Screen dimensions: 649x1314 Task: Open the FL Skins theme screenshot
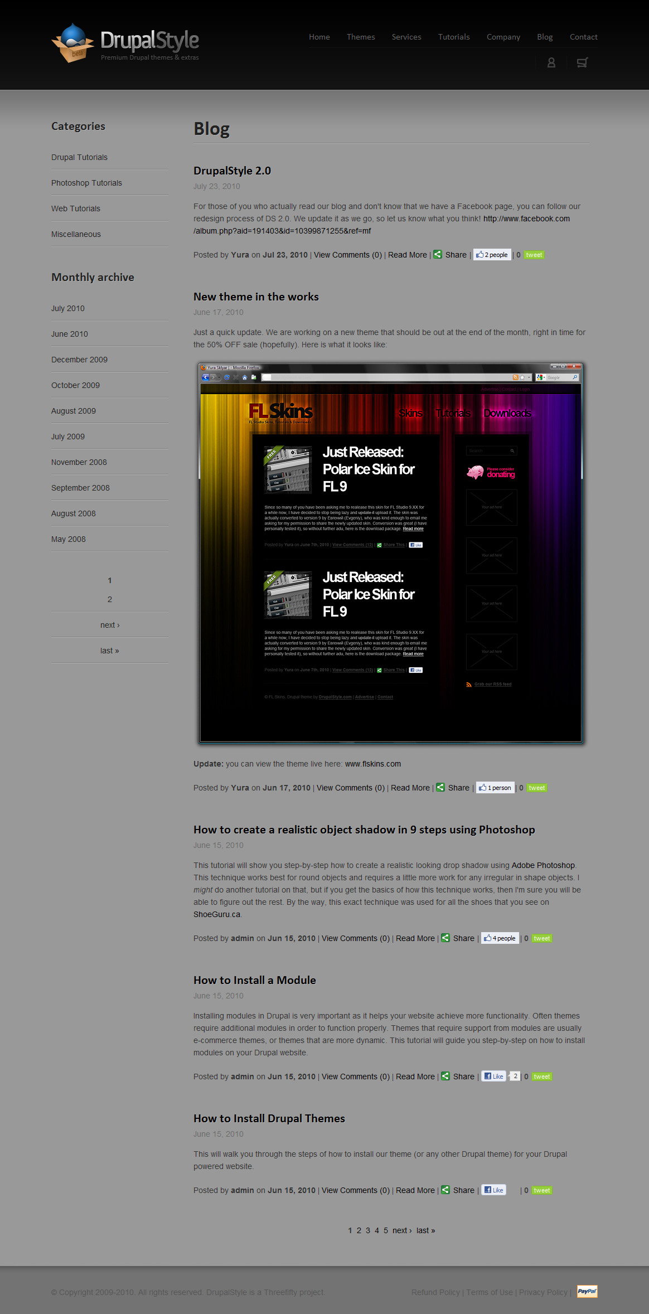[390, 553]
